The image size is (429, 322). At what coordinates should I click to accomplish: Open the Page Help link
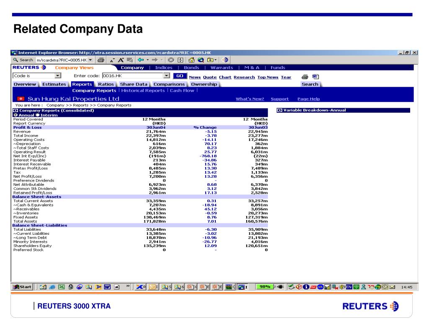click(x=309, y=99)
